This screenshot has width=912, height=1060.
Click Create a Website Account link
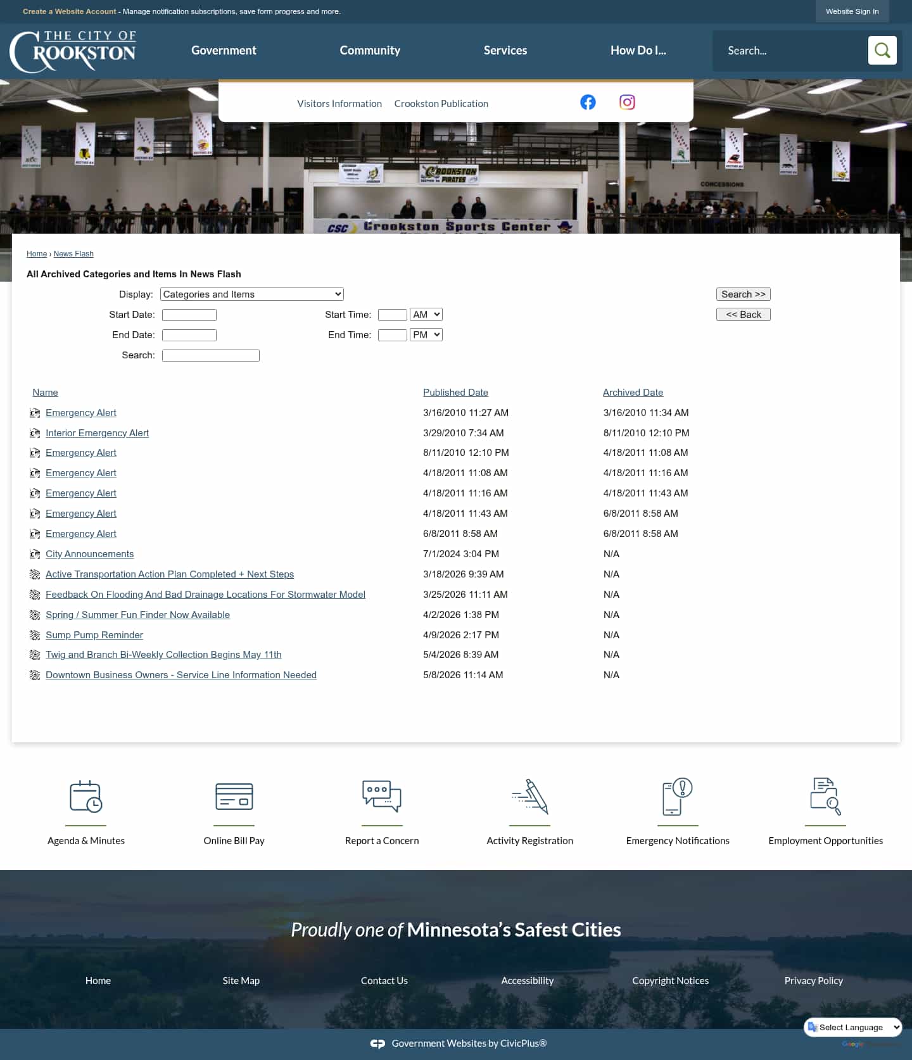coord(70,11)
